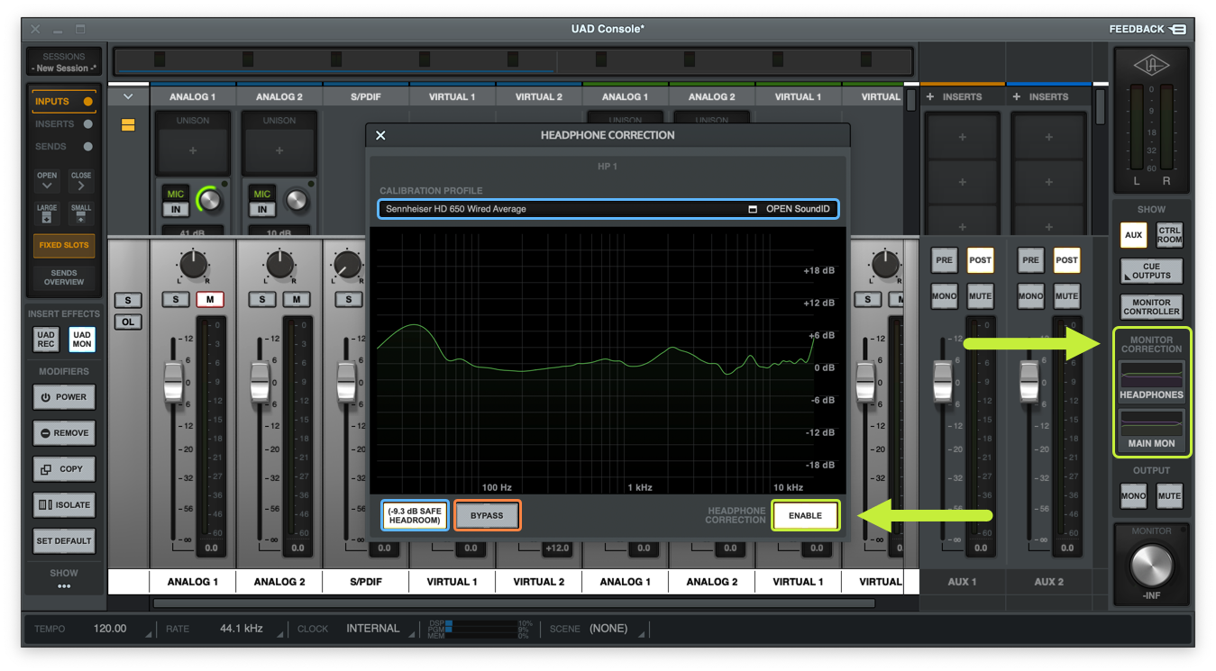Viewport: 1216px width, 671px height.
Task: Expand the Sessions menu
Action: point(63,62)
